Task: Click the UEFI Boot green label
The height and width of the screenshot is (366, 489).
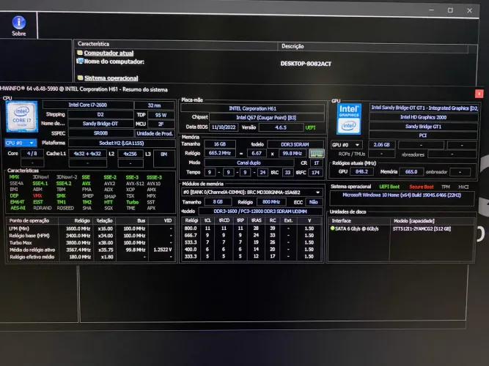Action: [389, 187]
